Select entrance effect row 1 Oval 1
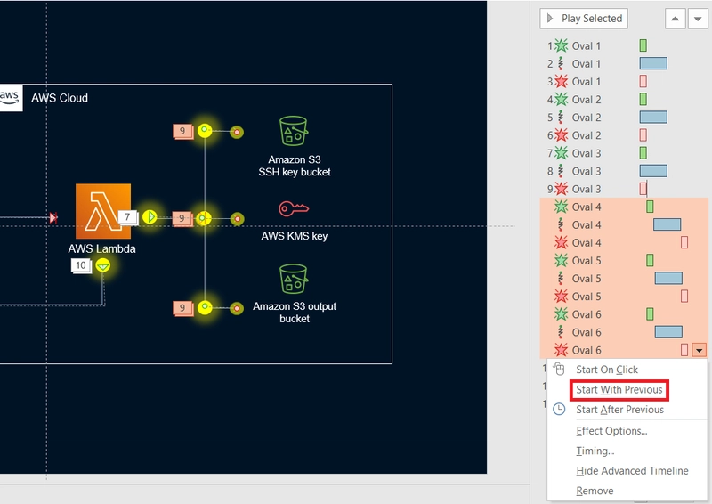 coord(626,46)
